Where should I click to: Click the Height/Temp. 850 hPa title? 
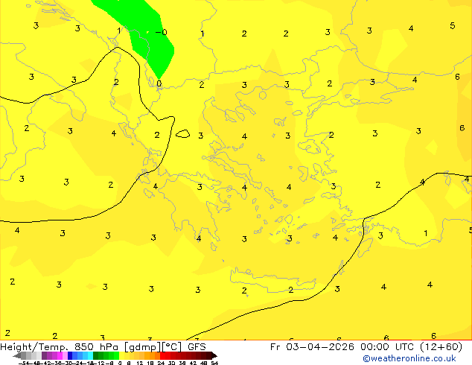coord(58,346)
